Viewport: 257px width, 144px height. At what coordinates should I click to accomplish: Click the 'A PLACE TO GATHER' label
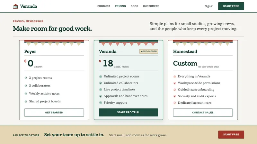(26, 135)
